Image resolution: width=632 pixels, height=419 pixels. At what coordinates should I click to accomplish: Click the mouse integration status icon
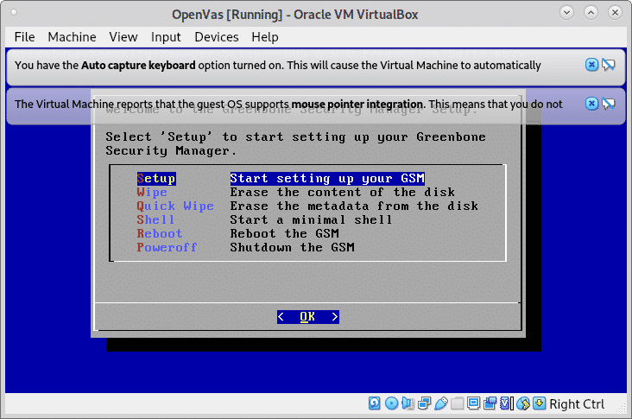point(522,403)
